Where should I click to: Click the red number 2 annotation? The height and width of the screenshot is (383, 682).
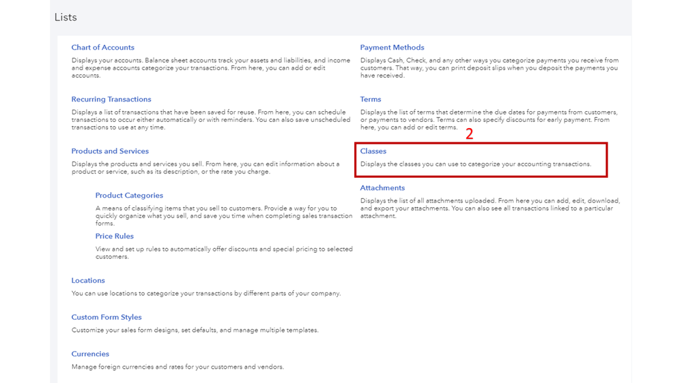470,134
